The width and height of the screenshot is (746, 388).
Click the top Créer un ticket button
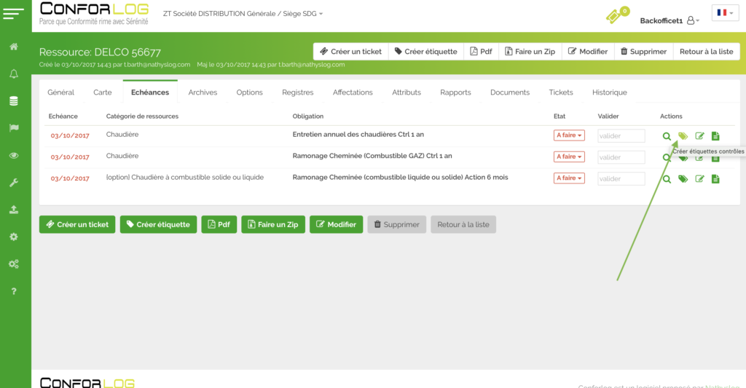point(350,52)
